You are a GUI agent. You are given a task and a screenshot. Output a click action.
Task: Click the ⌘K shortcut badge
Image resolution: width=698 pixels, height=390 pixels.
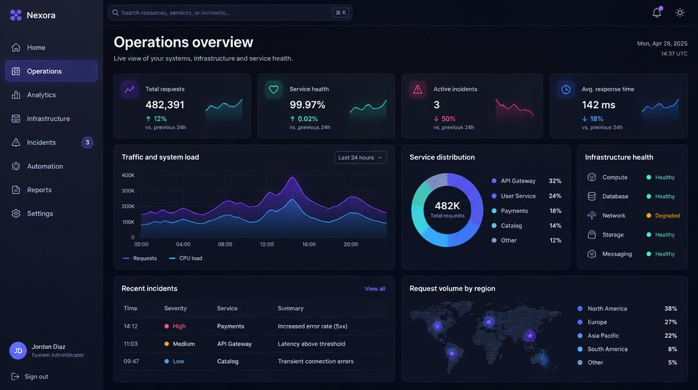tap(341, 13)
